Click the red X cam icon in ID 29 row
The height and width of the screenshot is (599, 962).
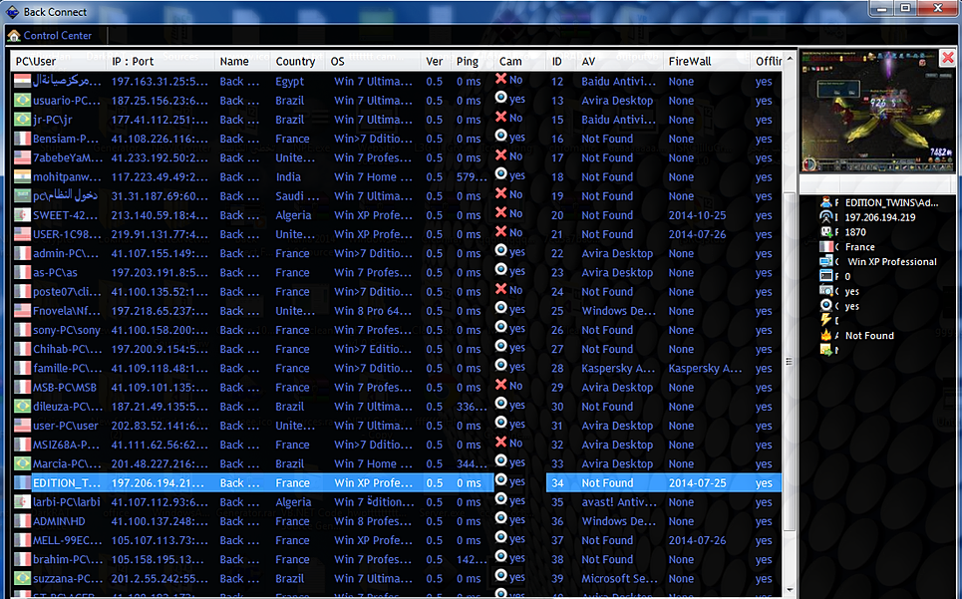point(500,385)
